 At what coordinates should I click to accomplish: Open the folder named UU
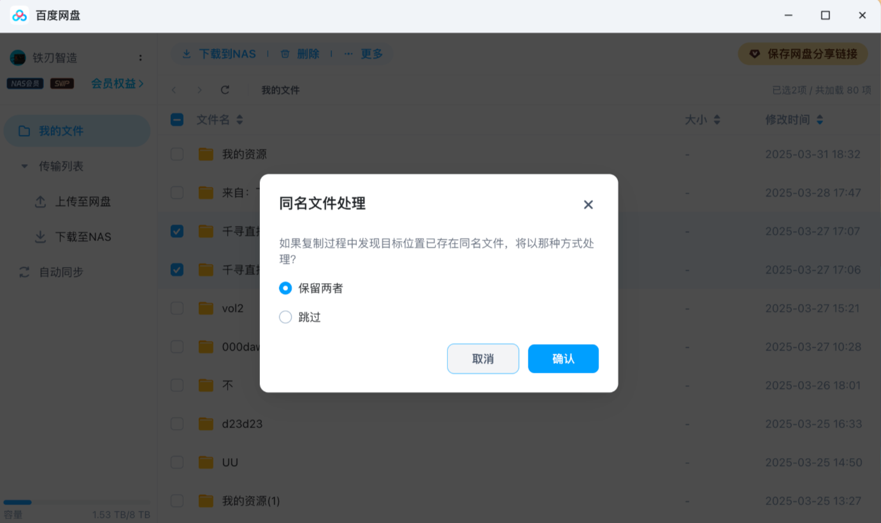click(x=230, y=462)
